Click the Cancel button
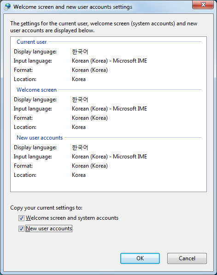Image resolution: width=217 pixels, height=275 pixels. click(x=187, y=258)
